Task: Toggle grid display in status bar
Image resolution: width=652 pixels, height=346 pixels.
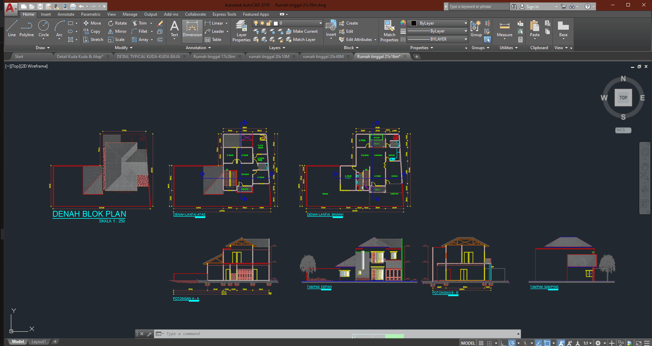Action: [x=481, y=343]
